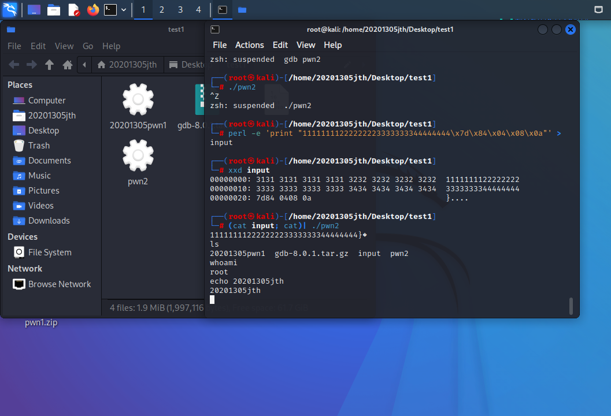The width and height of the screenshot is (611, 416).
Task: Minimize the terminal window
Action: (542, 29)
